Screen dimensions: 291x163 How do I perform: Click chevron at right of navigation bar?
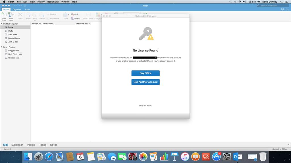289,145
